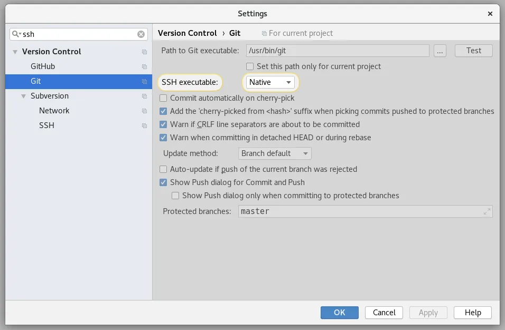Expand the Protected branches field
505x330 pixels.
point(487,211)
